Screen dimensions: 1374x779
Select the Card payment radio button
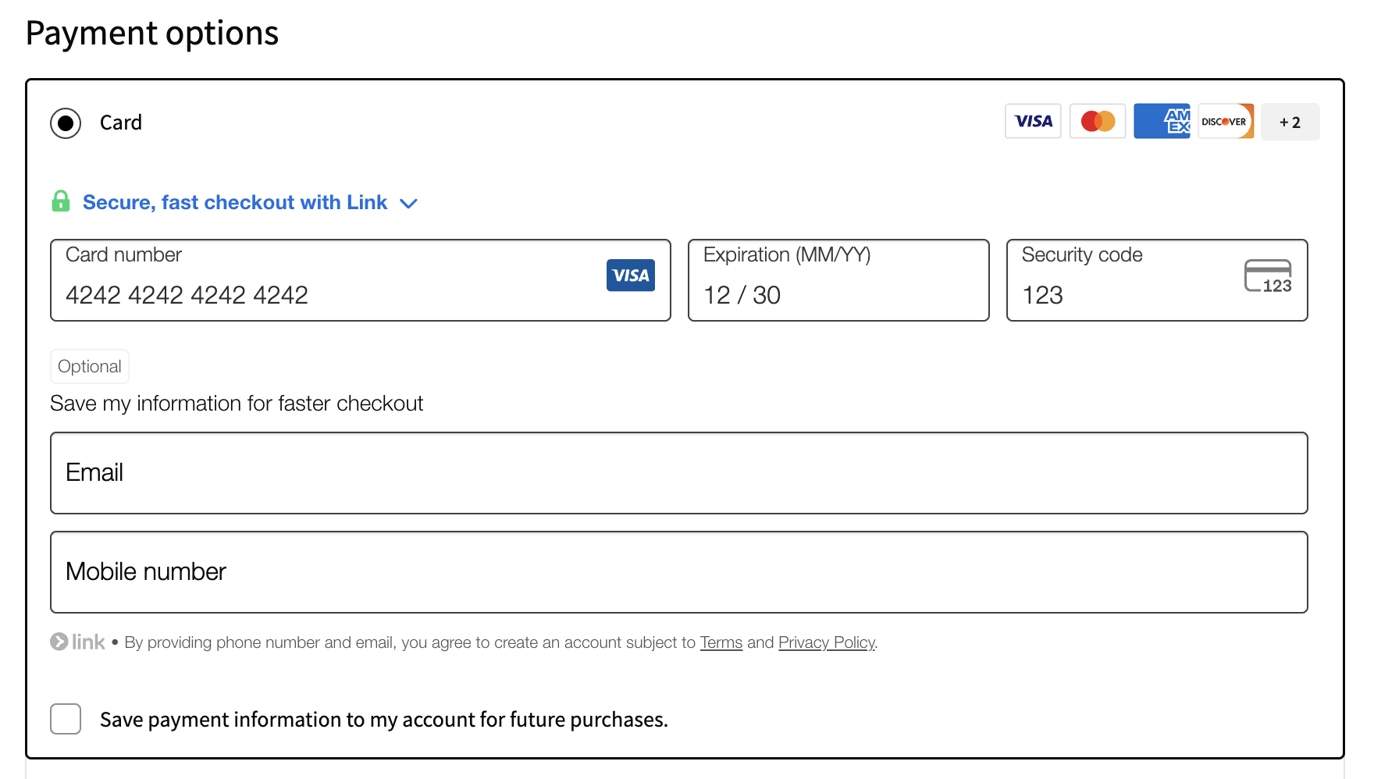(x=66, y=123)
